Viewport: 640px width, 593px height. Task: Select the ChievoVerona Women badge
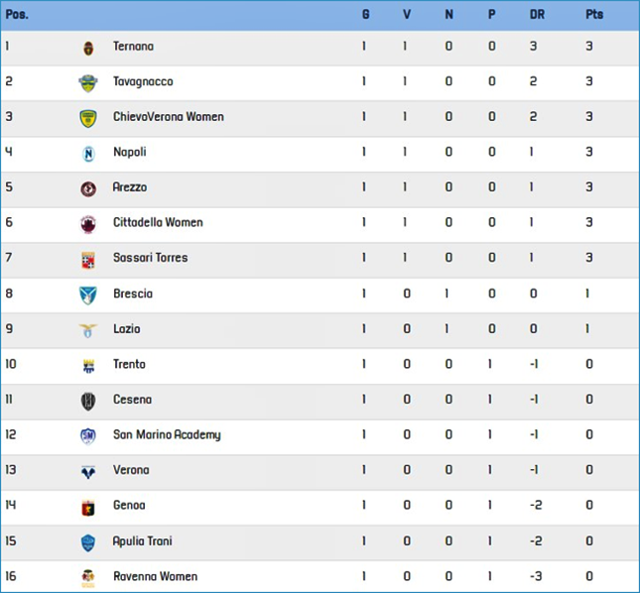coord(88,119)
